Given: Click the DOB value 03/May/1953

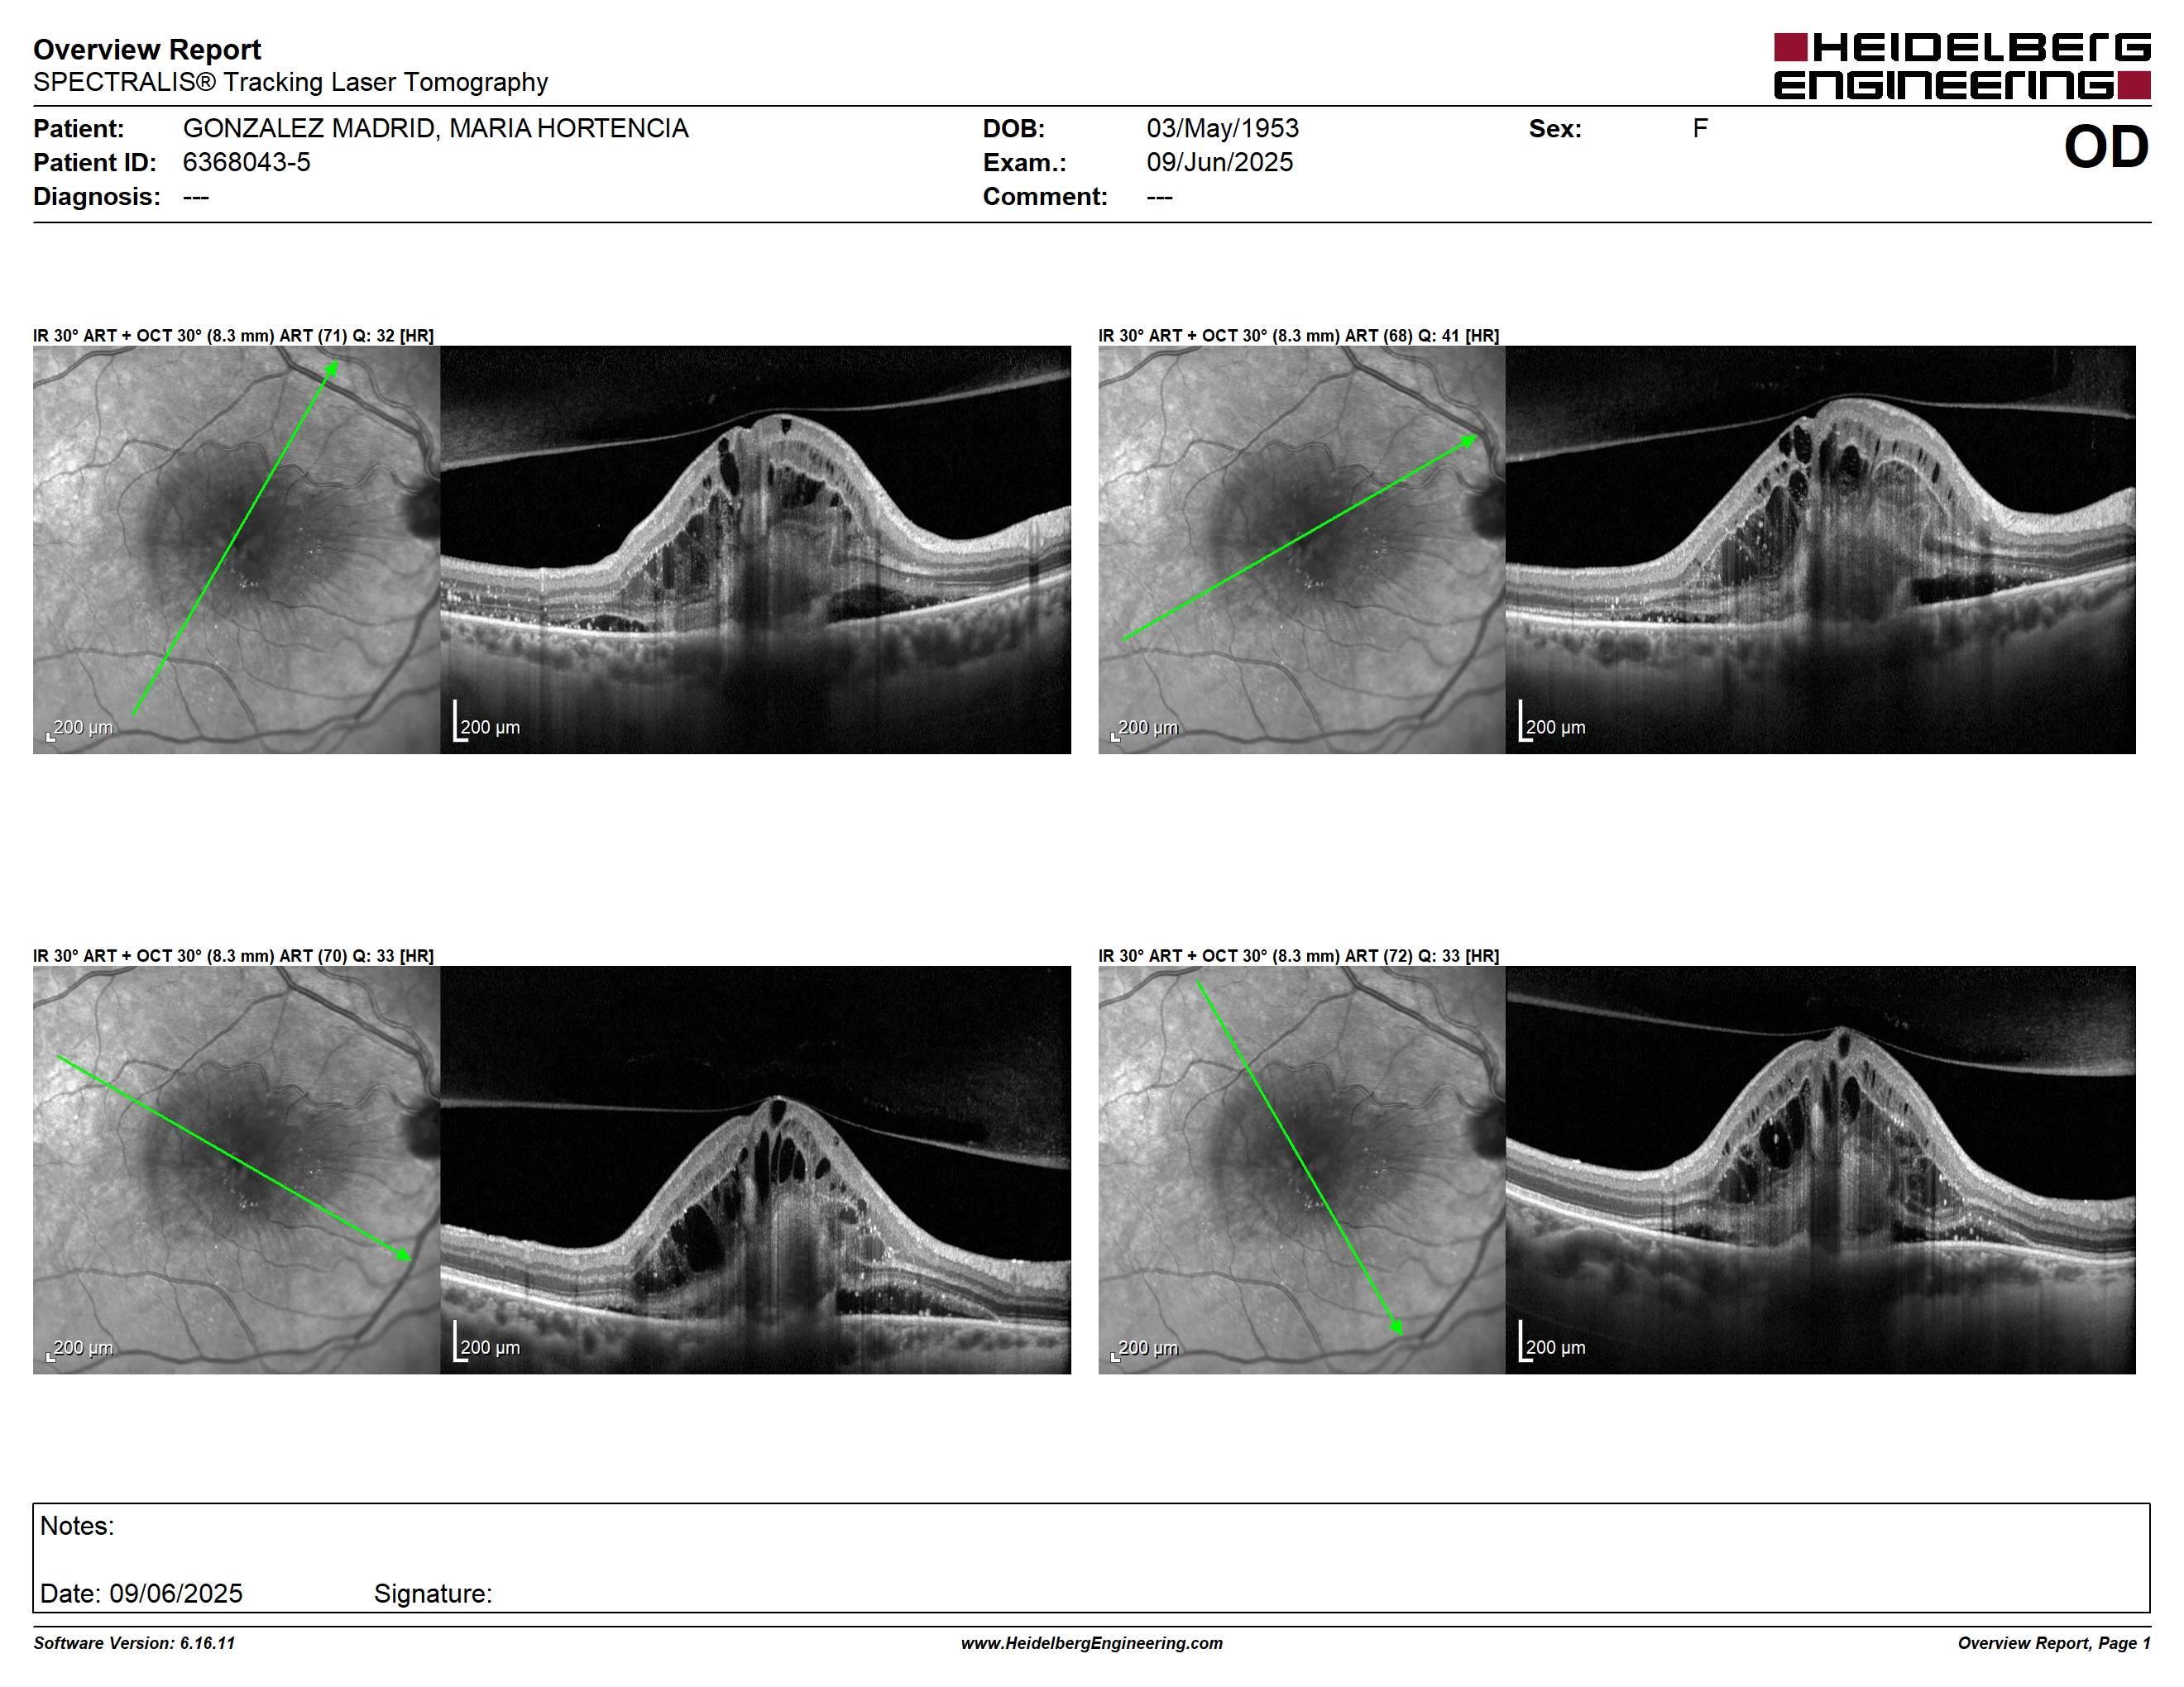Looking at the screenshot, I should pos(1222,128).
